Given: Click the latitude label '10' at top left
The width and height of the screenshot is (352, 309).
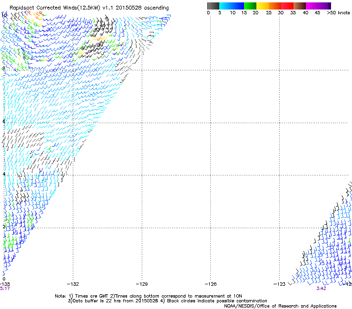Looking at the screenshot, I should pyautogui.click(x=4, y=16).
